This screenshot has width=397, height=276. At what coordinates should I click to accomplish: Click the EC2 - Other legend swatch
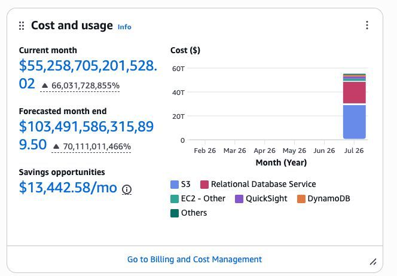pos(175,199)
